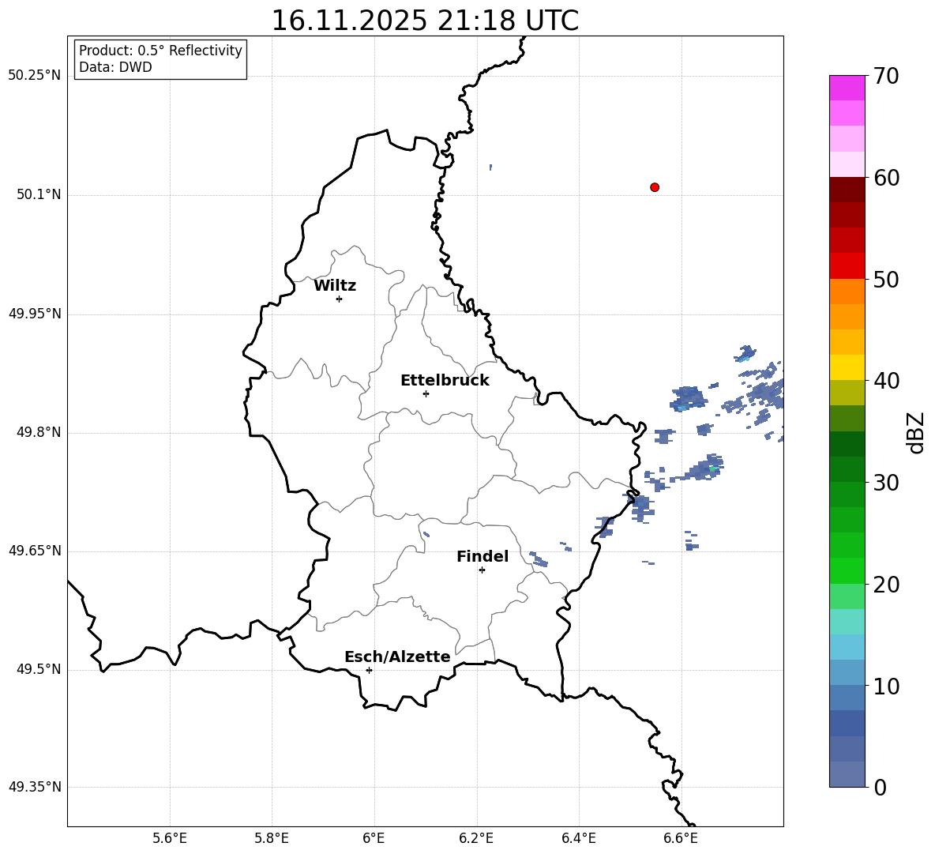Screen dimensions: 935x854
Task: Click the 6°E longitude label
Action: pos(374,838)
